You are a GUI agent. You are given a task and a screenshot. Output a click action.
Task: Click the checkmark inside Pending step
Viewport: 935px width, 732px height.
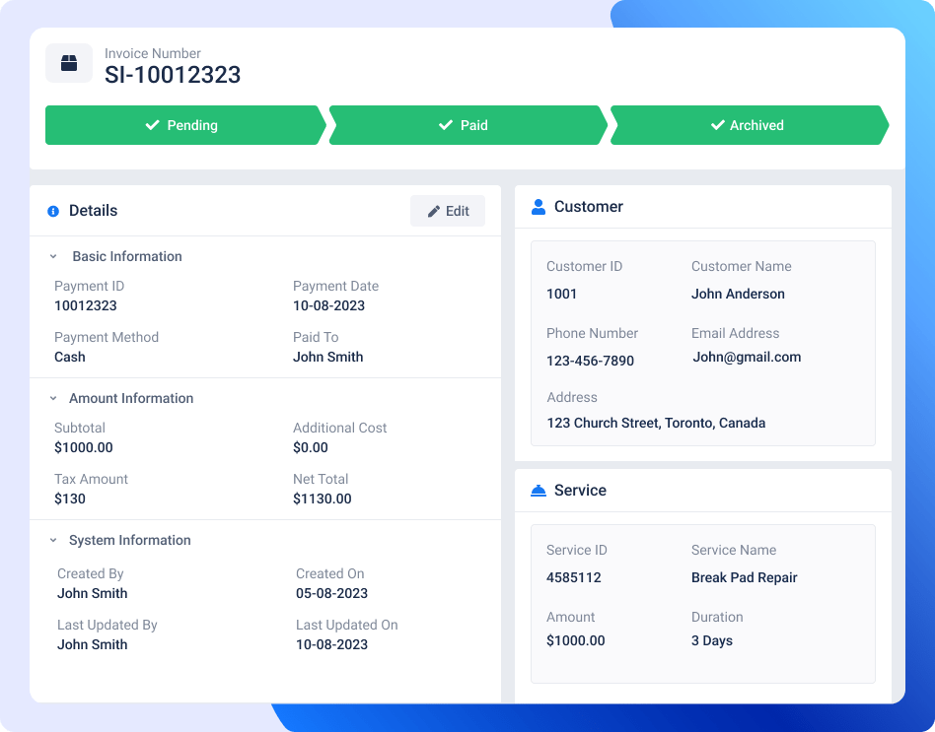[x=152, y=125]
